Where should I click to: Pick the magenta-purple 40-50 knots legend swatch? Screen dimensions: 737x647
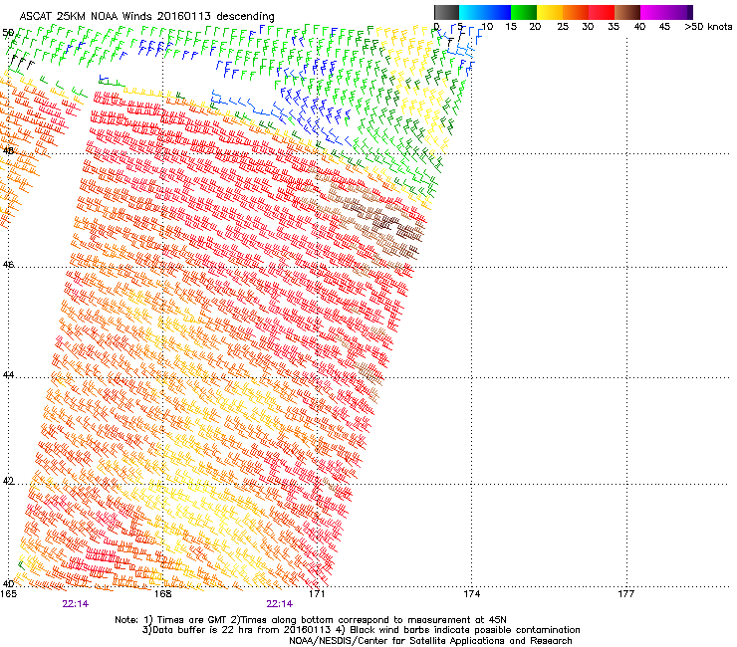666,12
